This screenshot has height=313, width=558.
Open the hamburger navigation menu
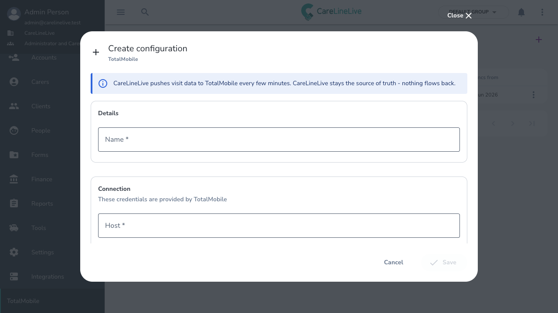pos(121,12)
